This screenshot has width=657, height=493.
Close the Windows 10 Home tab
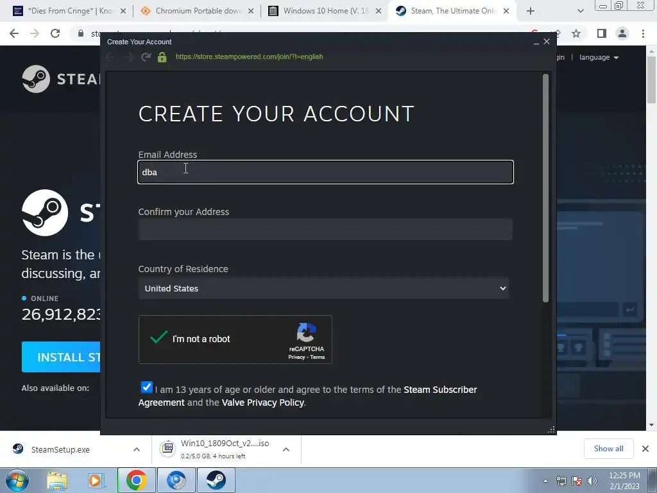pyautogui.click(x=378, y=12)
